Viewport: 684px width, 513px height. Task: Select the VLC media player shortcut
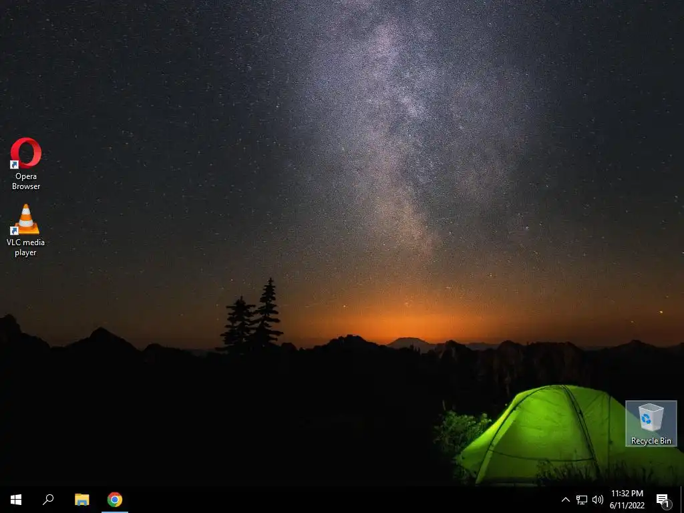pyautogui.click(x=26, y=230)
